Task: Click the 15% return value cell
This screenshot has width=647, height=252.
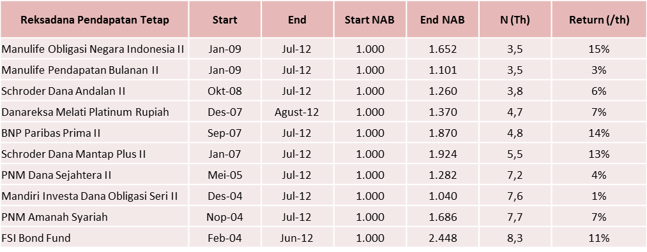Action: click(599, 49)
